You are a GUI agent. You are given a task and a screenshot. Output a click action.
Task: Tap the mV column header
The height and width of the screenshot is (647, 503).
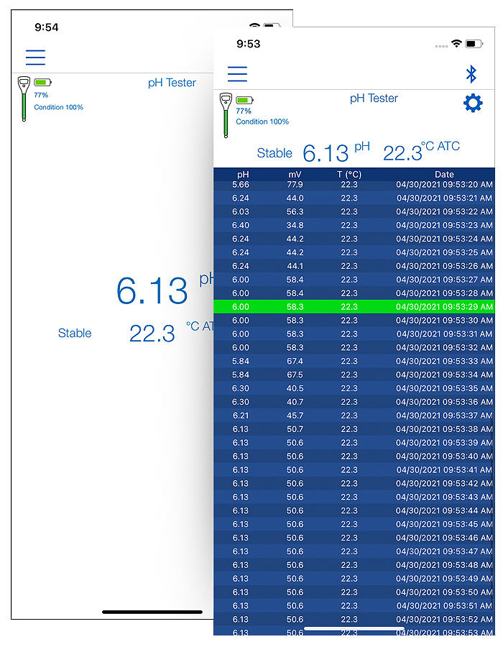(x=295, y=175)
